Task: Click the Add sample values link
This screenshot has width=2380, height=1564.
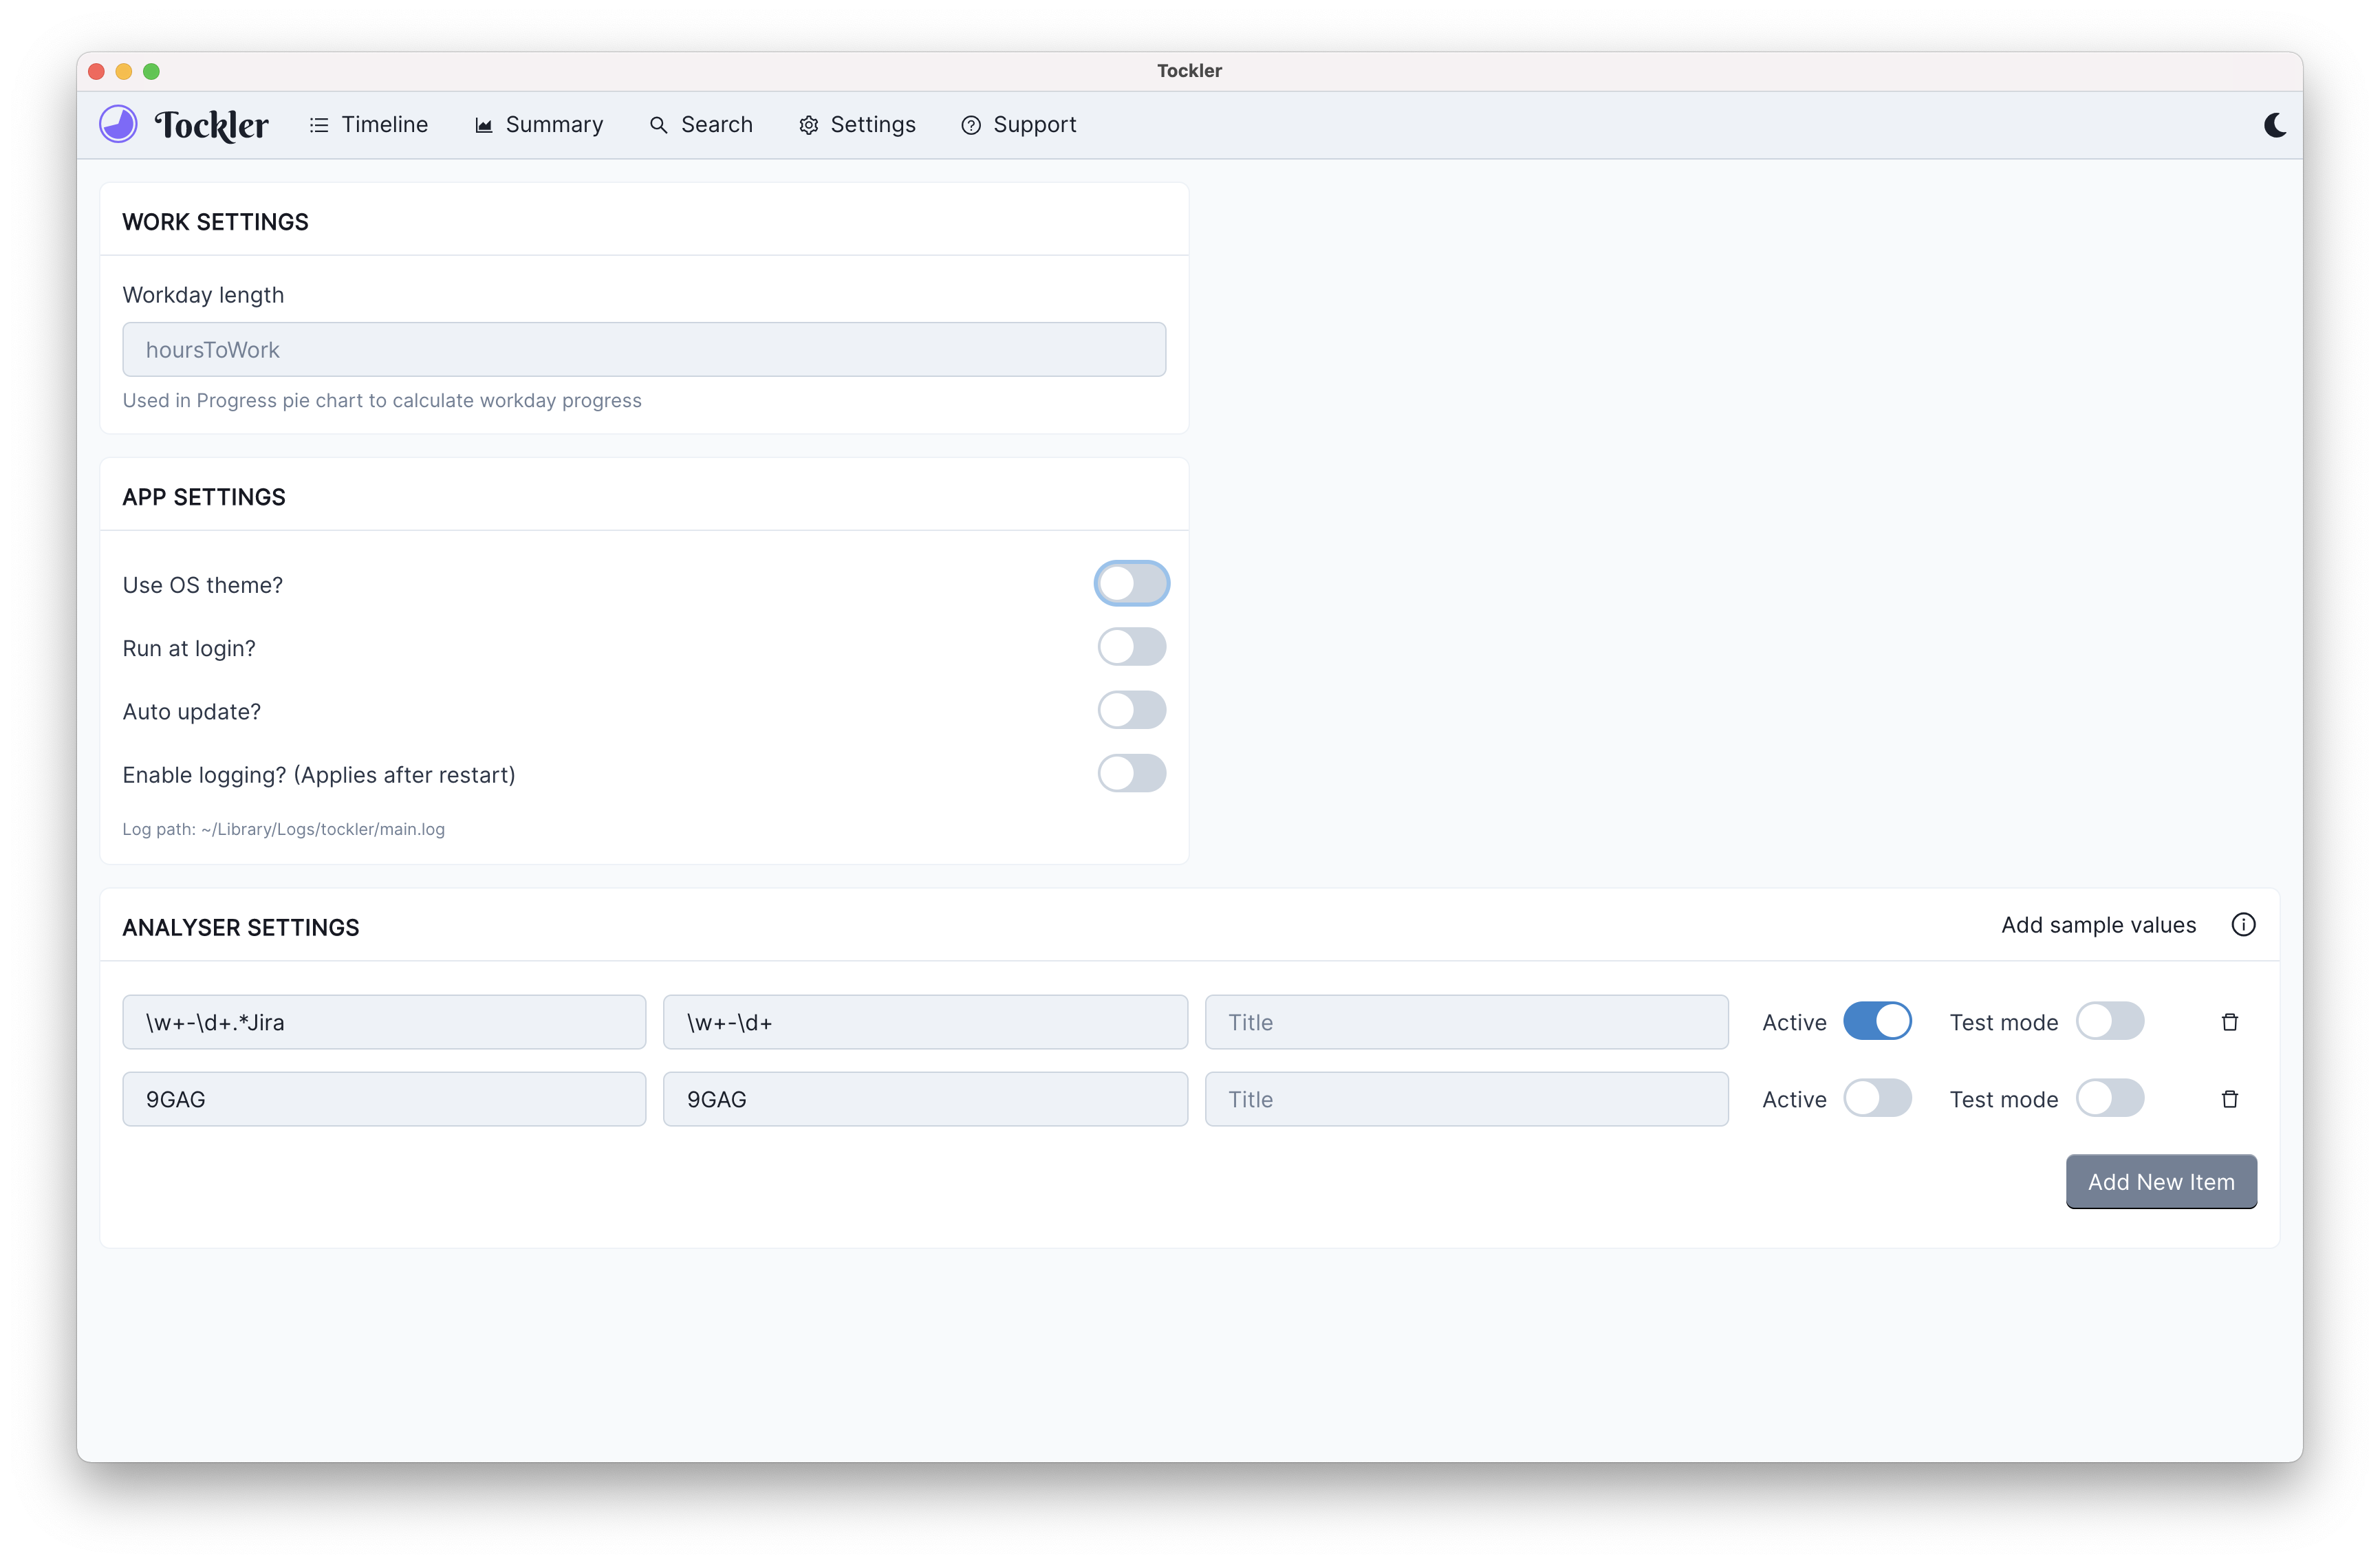Action: point(2098,925)
